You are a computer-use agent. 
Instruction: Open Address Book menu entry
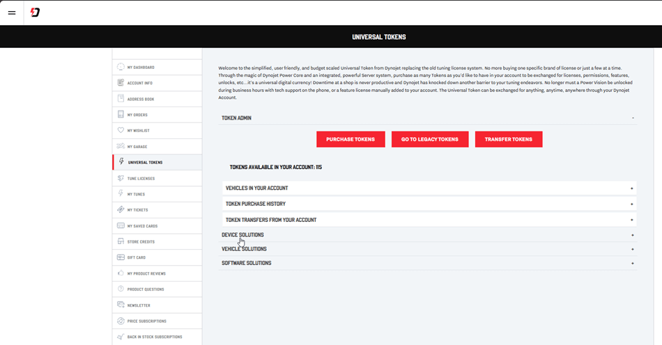pyautogui.click(x=157, y=99)
